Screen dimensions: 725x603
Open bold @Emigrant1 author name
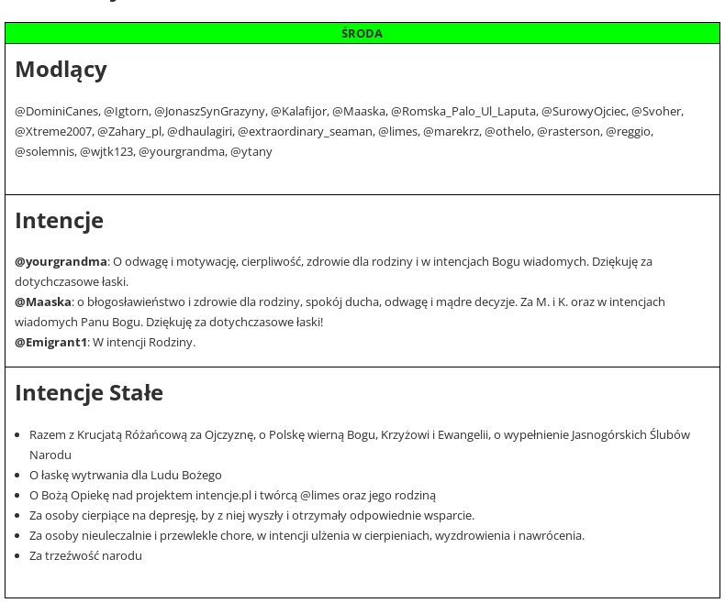coord(50,342)
